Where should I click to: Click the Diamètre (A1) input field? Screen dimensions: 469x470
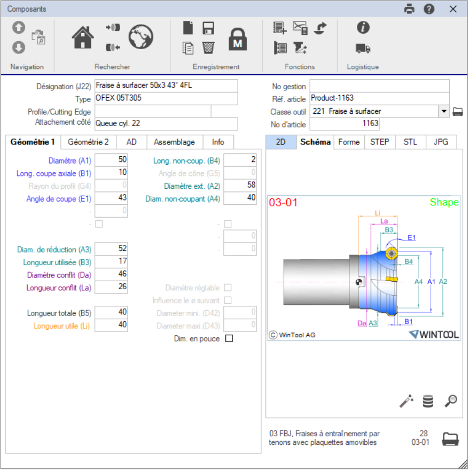(112, 159)
